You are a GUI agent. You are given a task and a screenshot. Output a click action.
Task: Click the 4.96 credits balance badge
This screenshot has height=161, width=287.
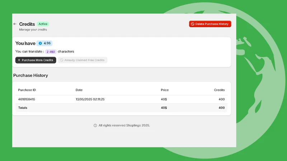tap(44, 43)
